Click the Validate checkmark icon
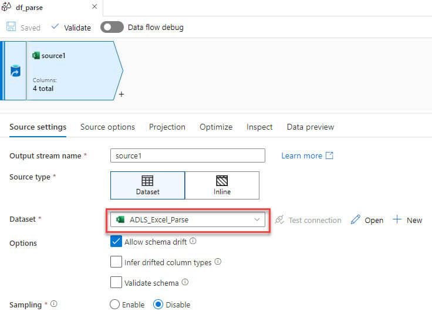 [x=56, y=27]
